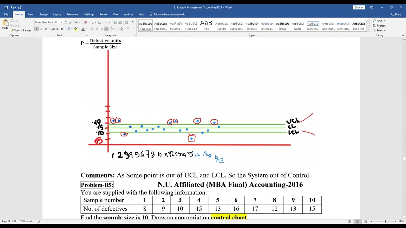Screen dimensions: 406x228
Task: Click the Sign in button
Action: coord(359,8)
